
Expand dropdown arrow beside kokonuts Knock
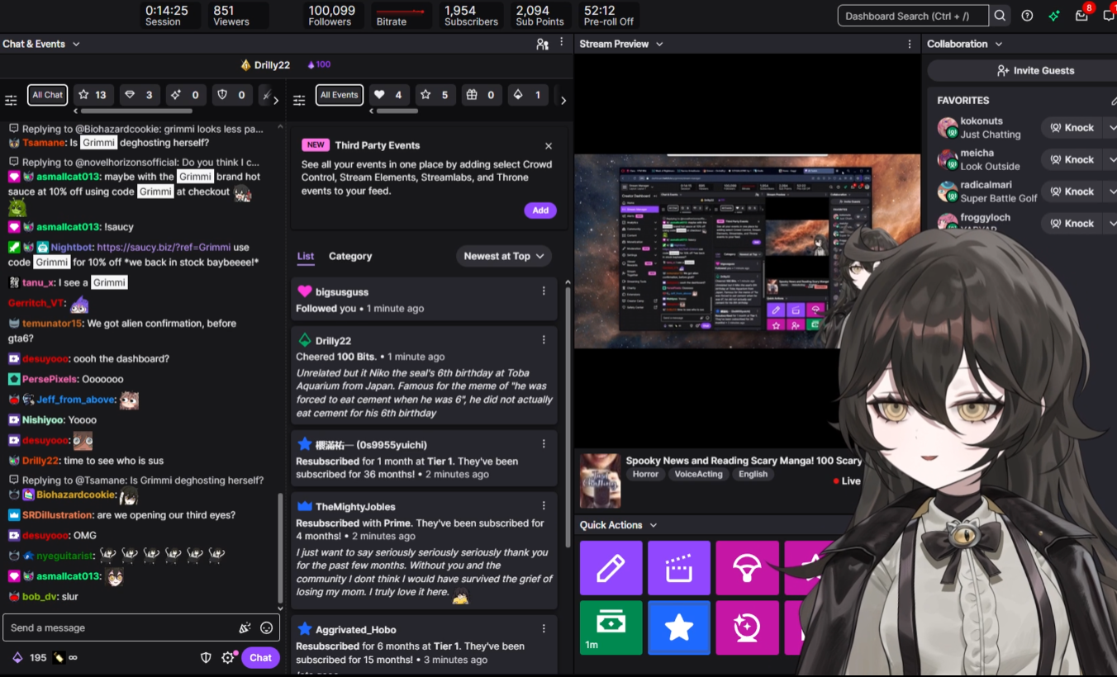point(1112,128)
